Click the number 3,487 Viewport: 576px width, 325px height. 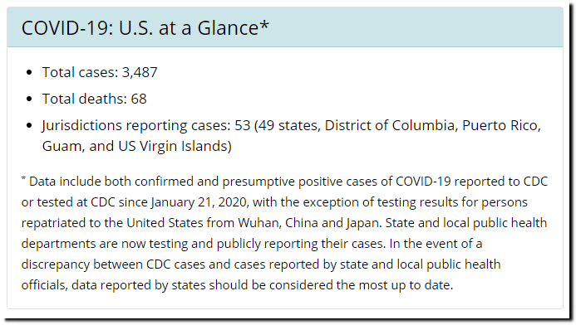pyautogui.click(x=140, y=72)
